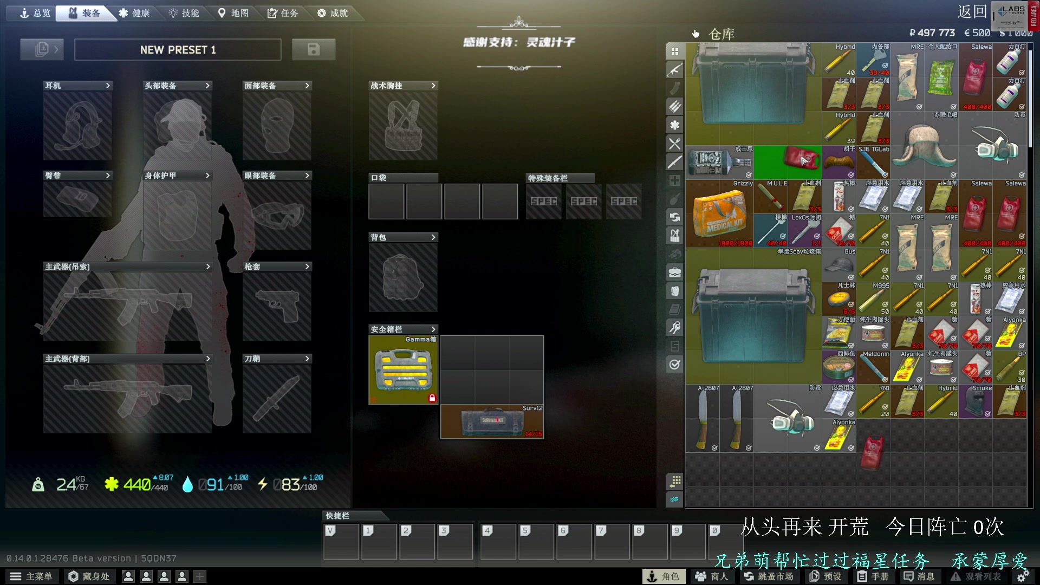Open 预设 presets screen

[826, 576]
